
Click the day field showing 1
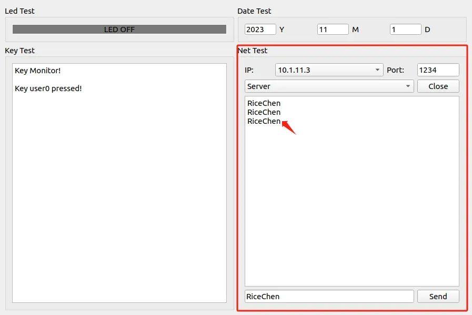(x=405, y=29)
